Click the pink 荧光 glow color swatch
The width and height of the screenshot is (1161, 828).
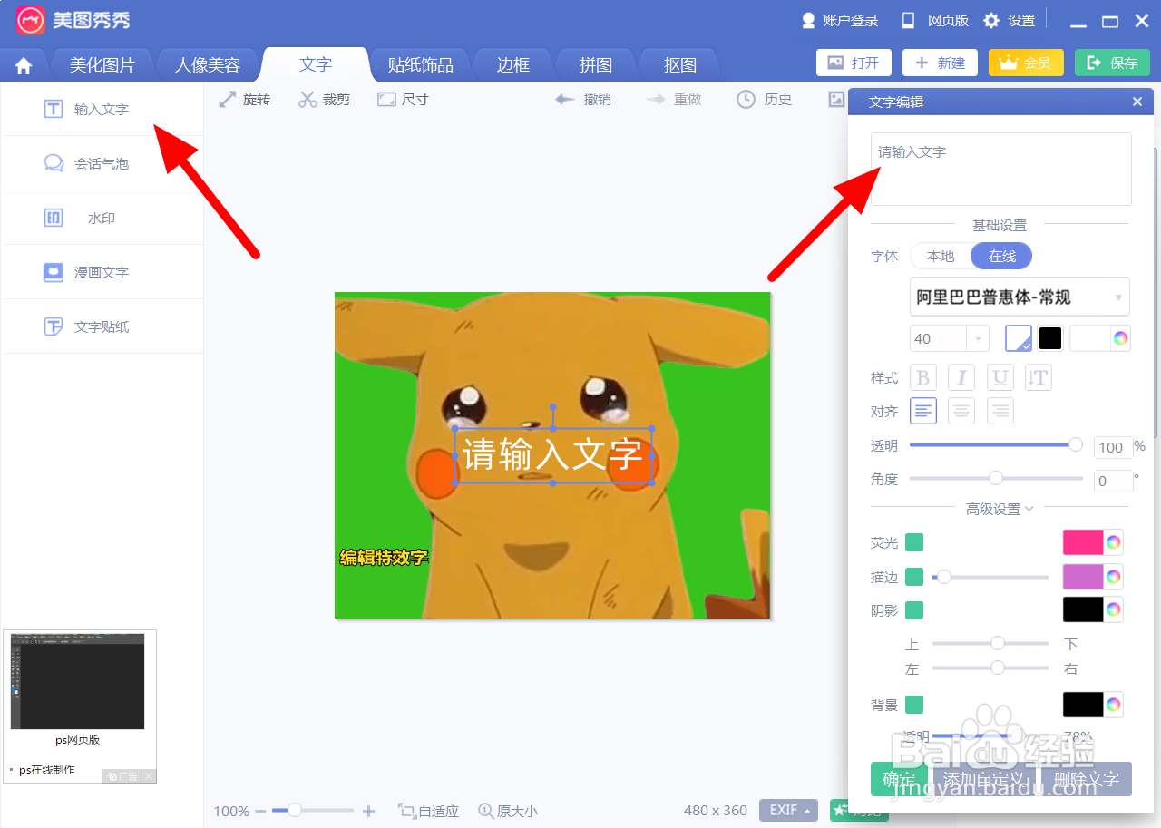[x=1083, y=542]
